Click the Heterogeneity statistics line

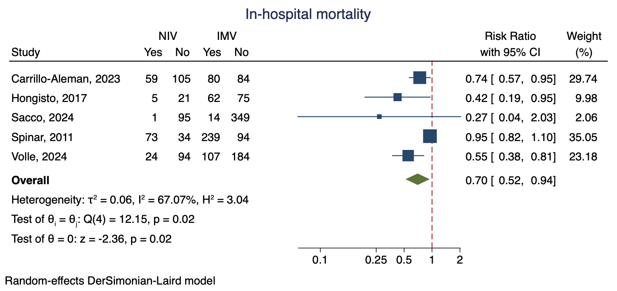pyautogui.click(x=130, y=200)
